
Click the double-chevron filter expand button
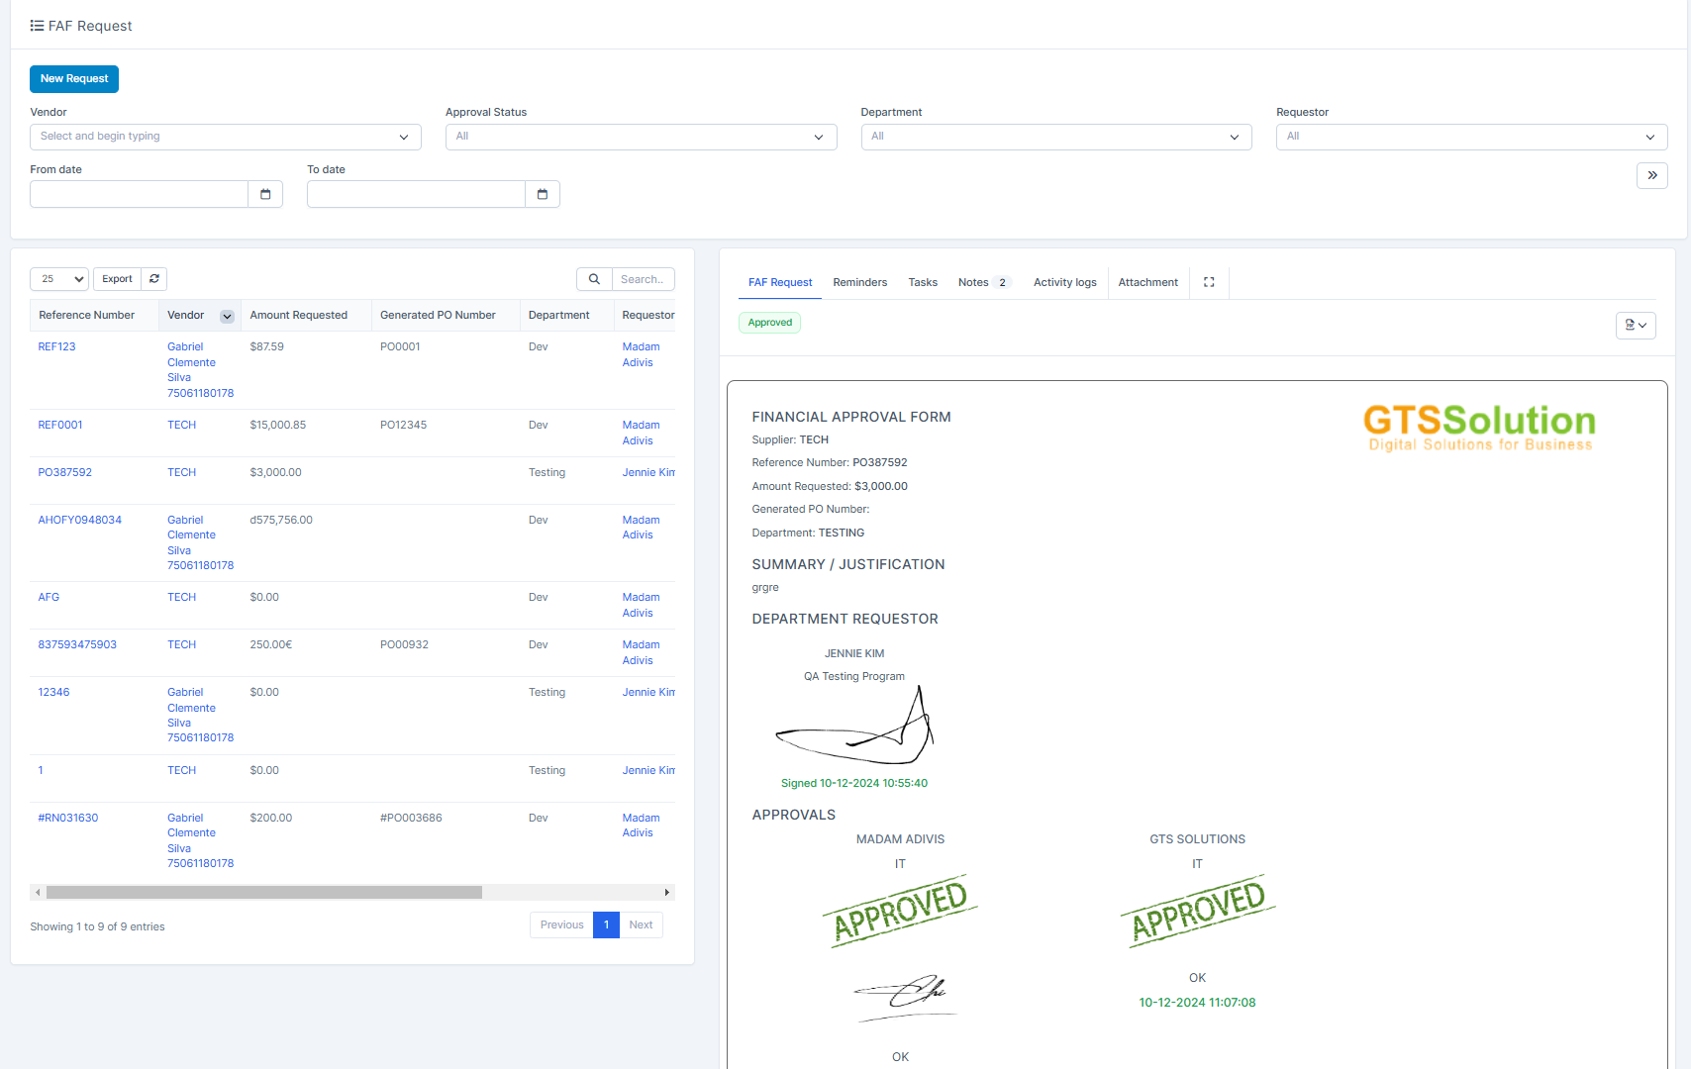click(x=1651, y=175)
